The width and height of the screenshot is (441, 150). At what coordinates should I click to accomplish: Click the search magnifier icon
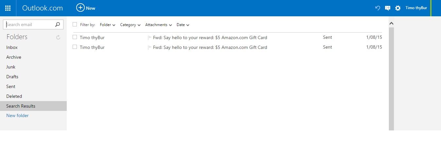coord(58,24)
